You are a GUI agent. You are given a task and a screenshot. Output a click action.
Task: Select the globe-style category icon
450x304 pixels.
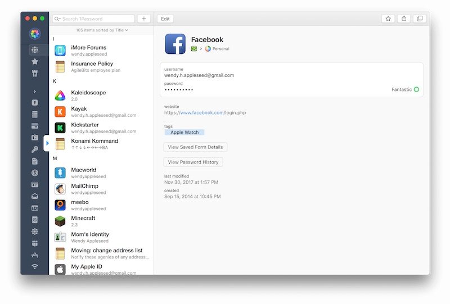point(35,232)
